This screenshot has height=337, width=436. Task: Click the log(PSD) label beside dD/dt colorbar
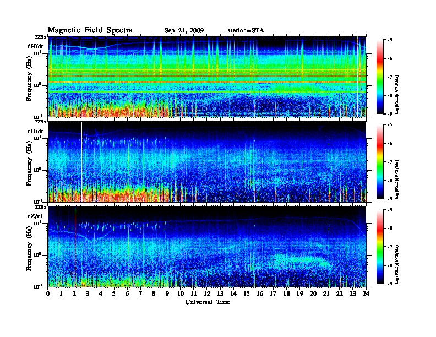[397, 179]
